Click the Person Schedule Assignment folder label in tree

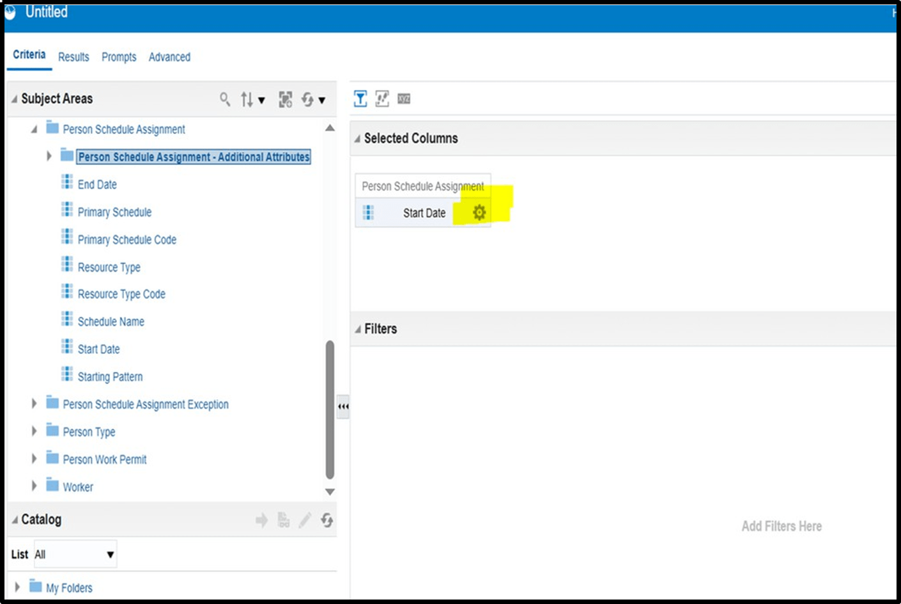coord(124,130)
